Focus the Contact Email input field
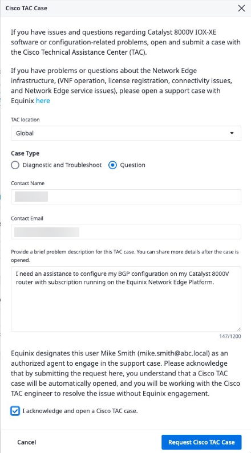The image size is (251, 453). pos(126,232)
